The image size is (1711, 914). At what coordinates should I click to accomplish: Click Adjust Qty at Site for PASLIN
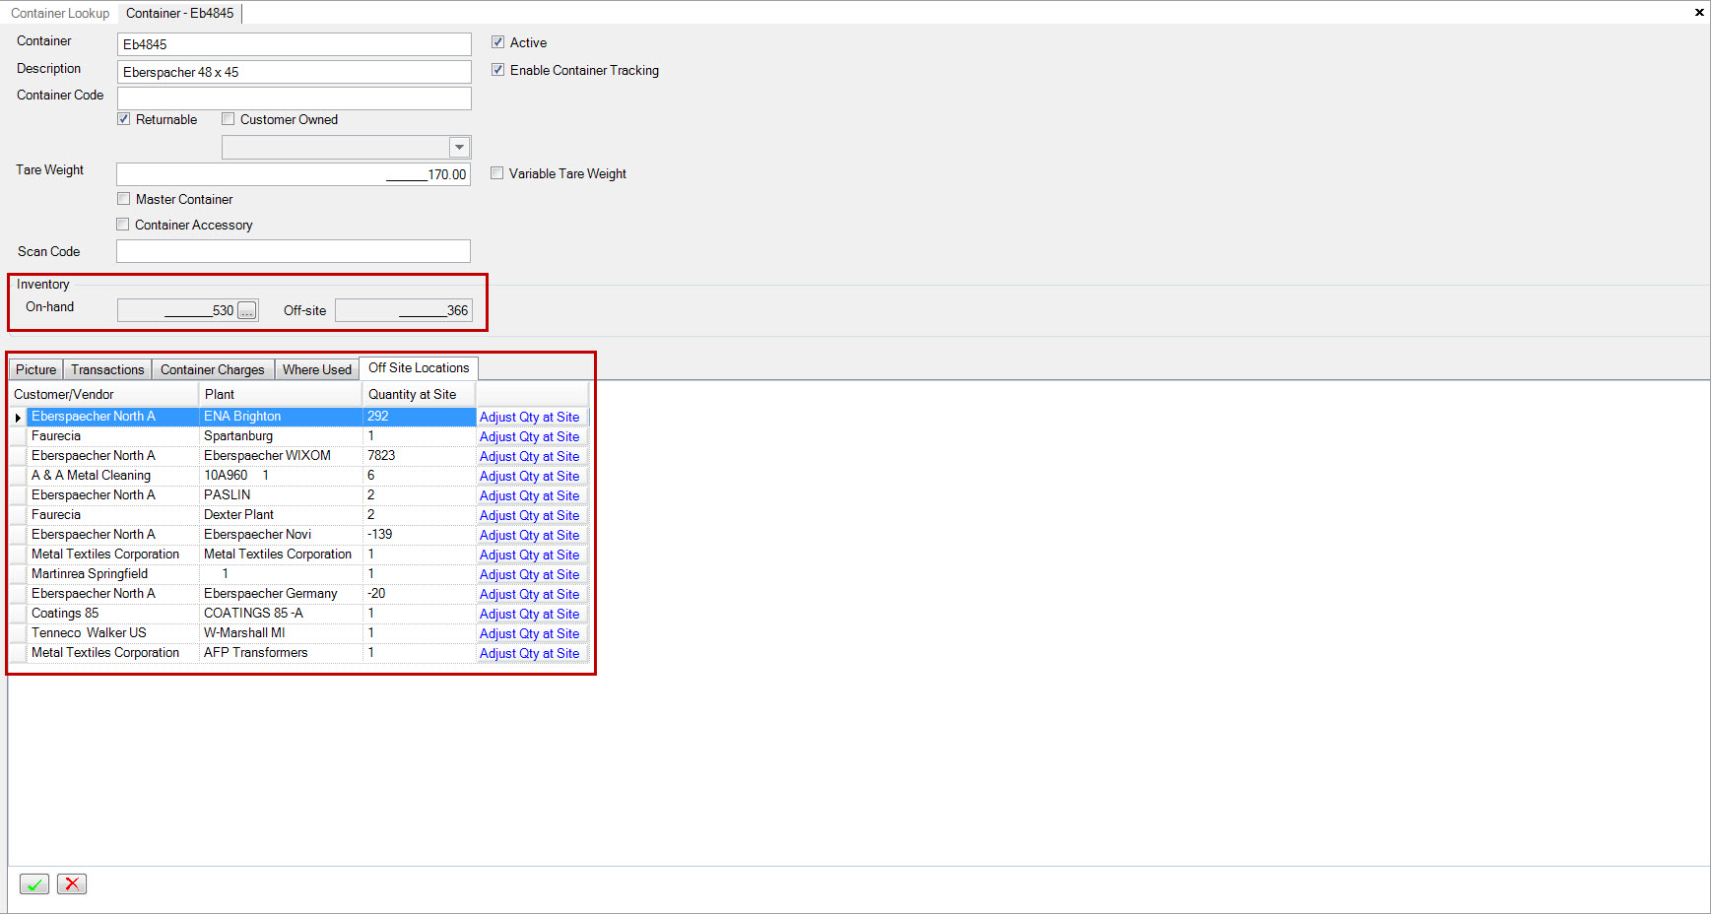coord(530,496)
